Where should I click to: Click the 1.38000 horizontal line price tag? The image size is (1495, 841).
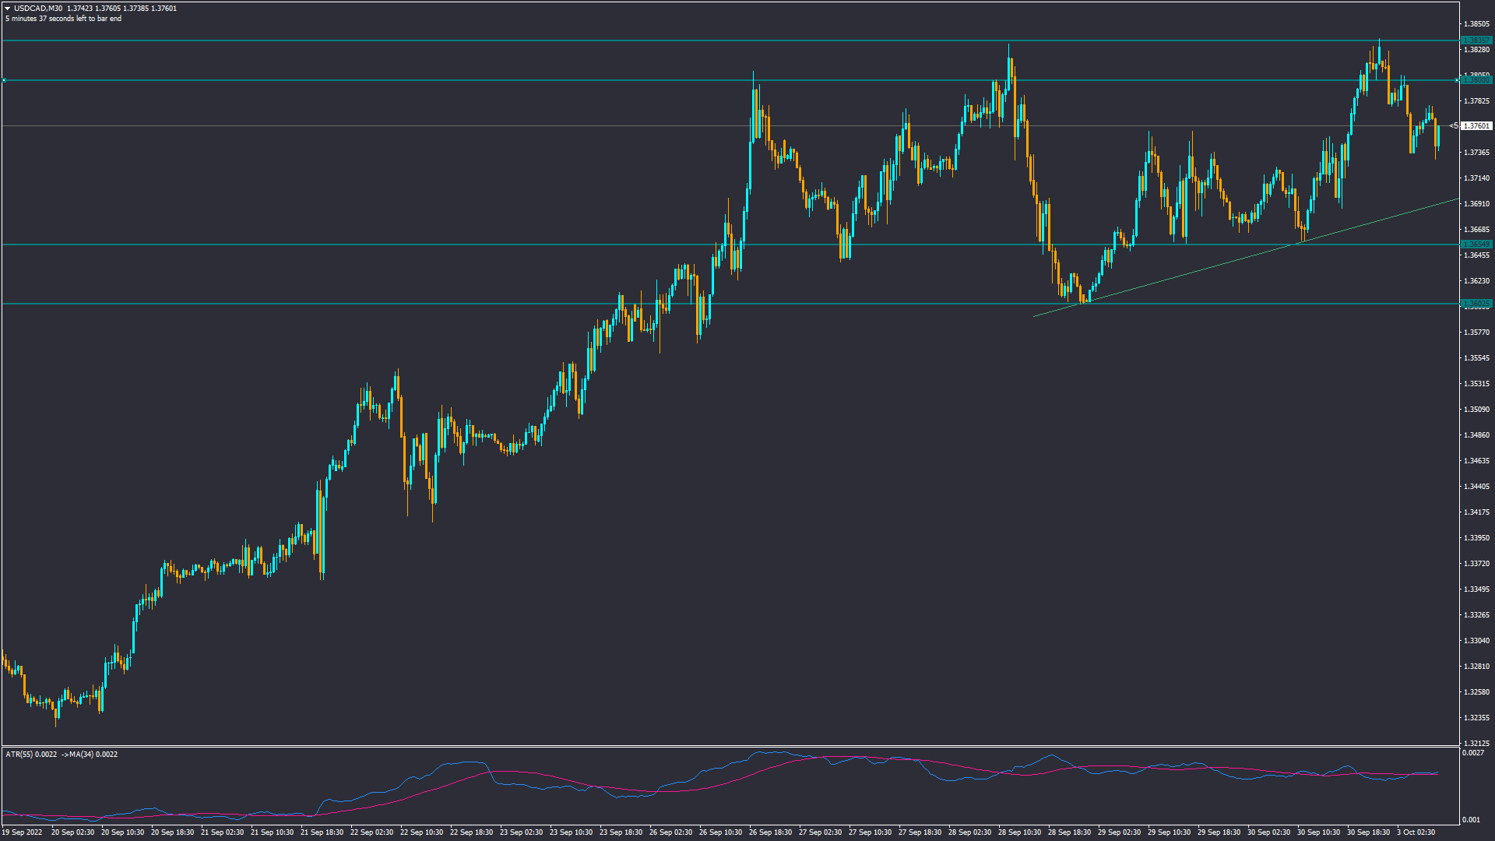pos(1476,80)
